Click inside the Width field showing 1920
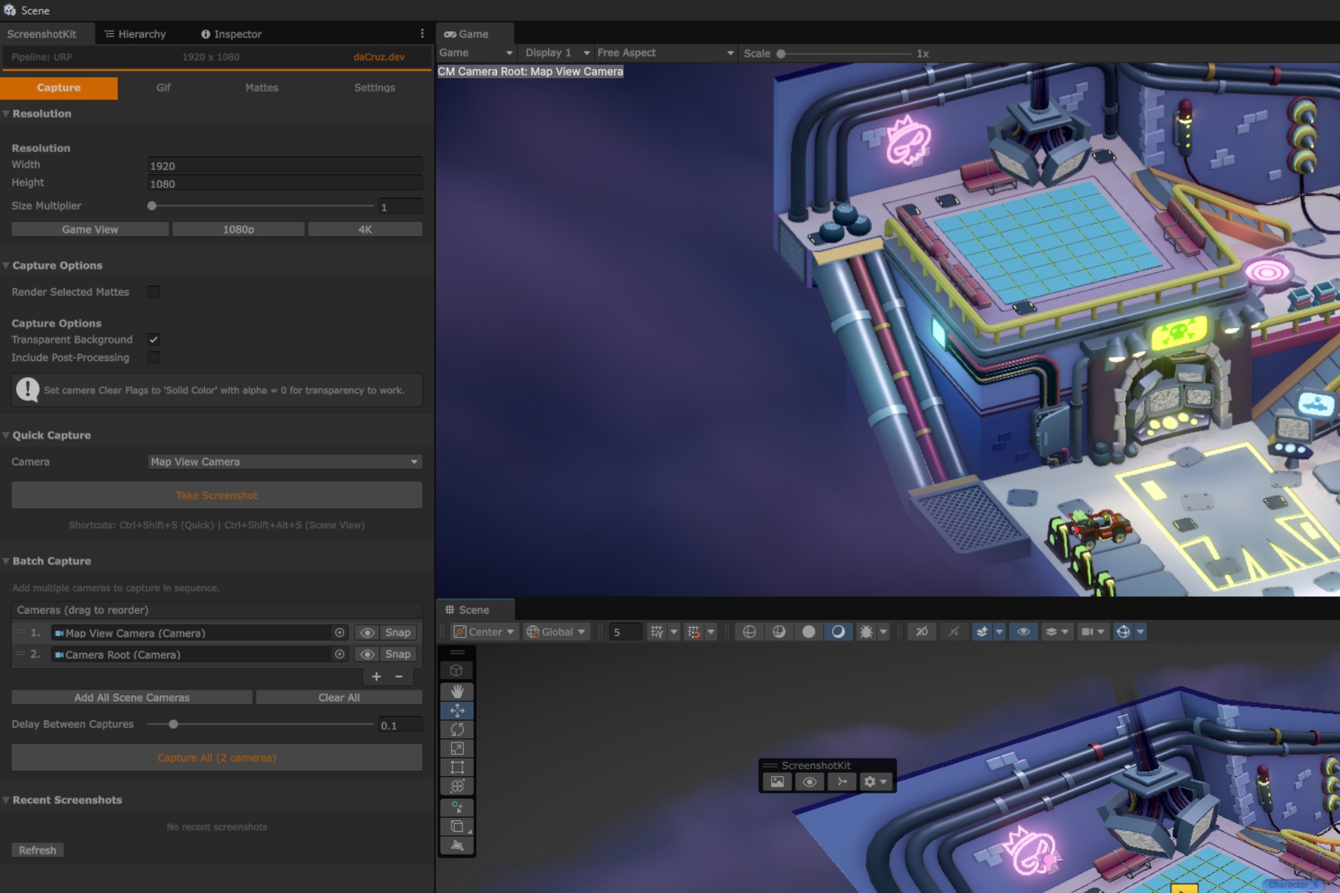Image resolution: width=1340 pixels, height=893 pixels. (284, 165)
